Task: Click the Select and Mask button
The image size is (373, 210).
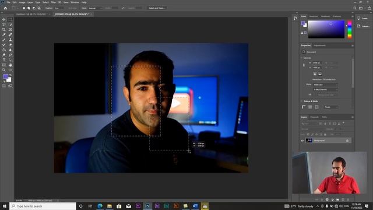Action: point(157,8)
